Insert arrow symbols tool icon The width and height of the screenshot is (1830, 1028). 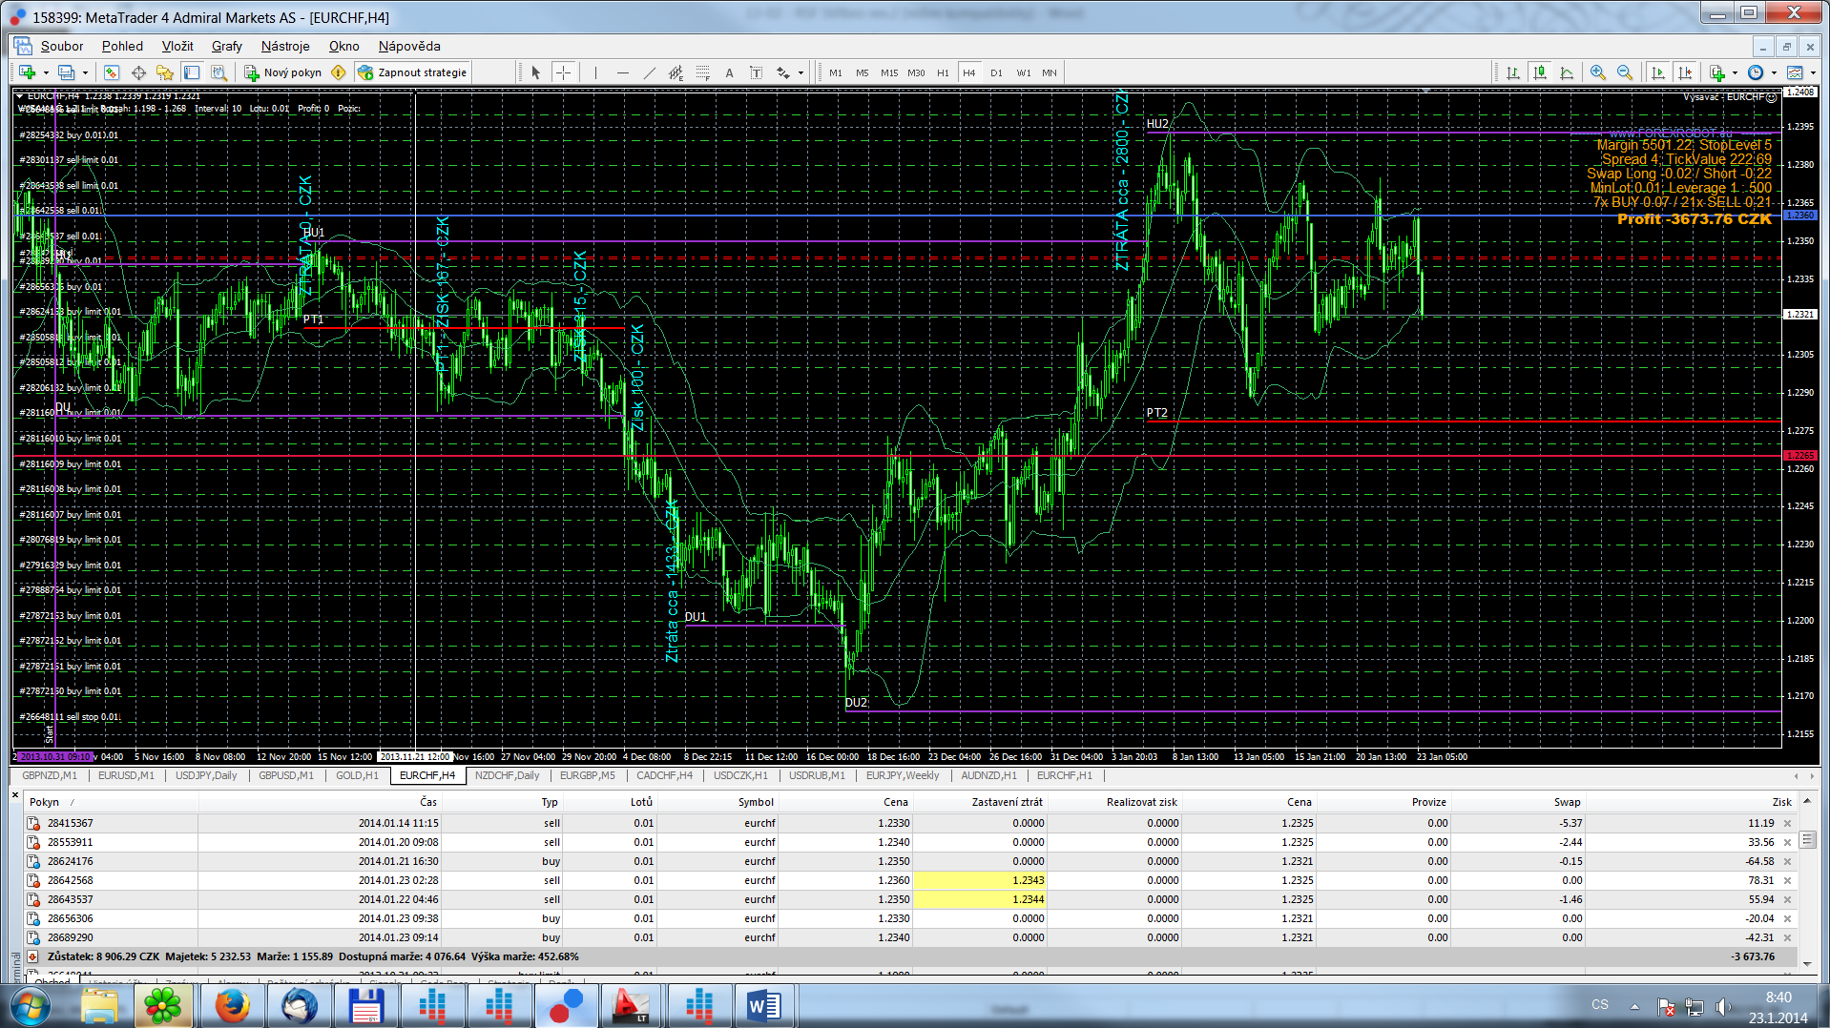coord(783,72)
